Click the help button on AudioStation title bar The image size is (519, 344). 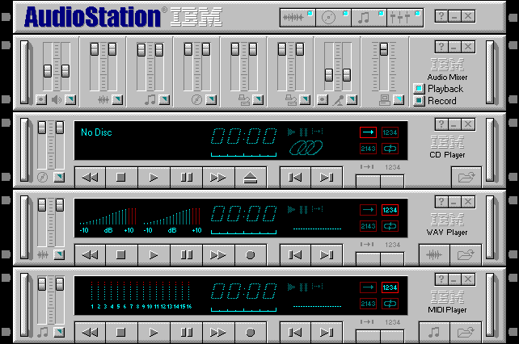[x=441, y=16]
